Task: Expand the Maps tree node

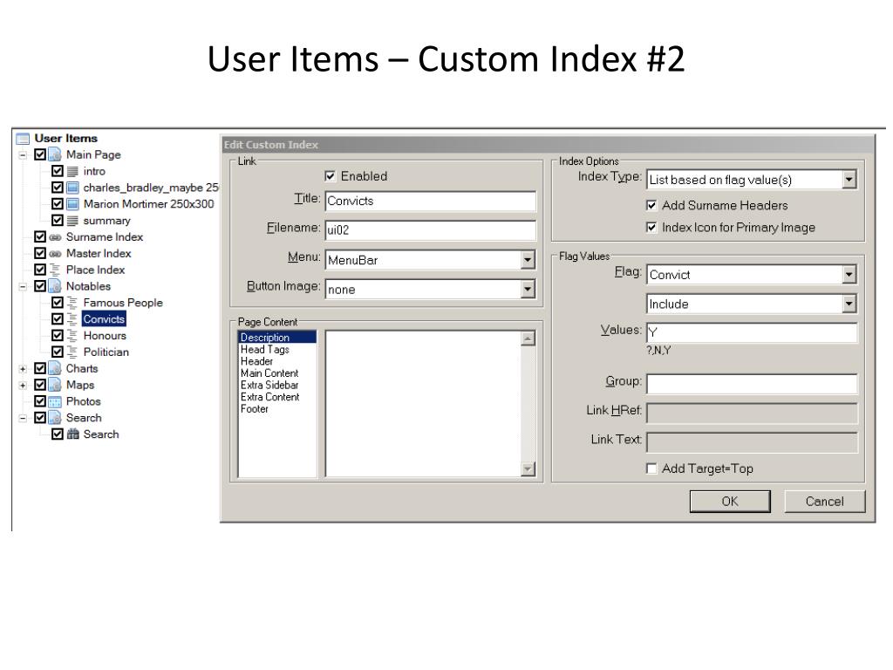Action: (23, 386)
